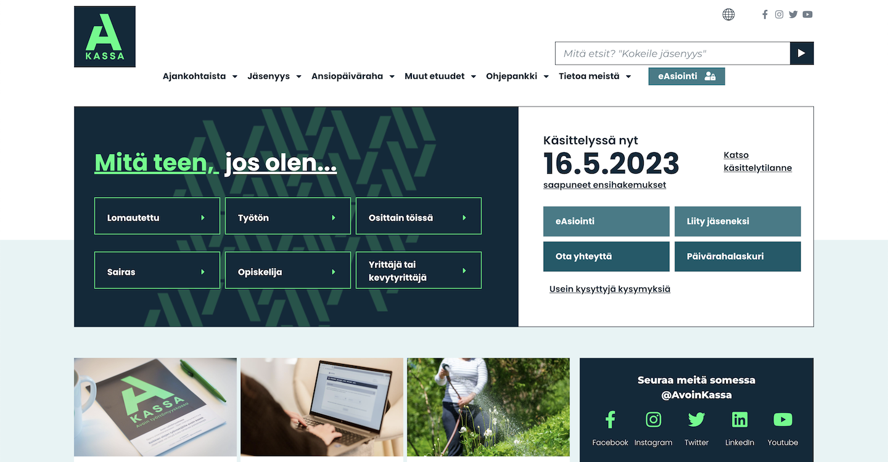Image resolution: width=888 pixels, height=462 pixels.
Task: Expand the Tietoa meistä dropdown arrow
Action: pyautogui.click(x=628, y=76)
